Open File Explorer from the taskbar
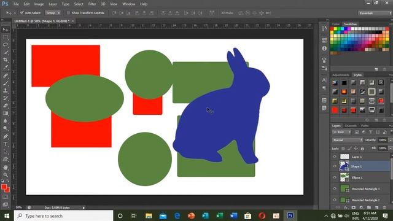Image resolution: width=393 pixels, height=221 pixels. pyautogui.click(x=149, y=215)
